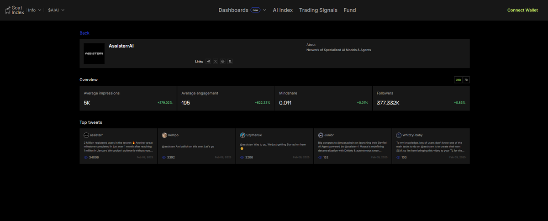Click the +622.22% change value
This screenshot has width=548, height=221.
pyautogui.click(x=263, y=103)
